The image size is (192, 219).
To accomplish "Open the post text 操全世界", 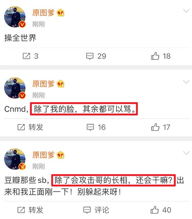I will tap(20, 38).
